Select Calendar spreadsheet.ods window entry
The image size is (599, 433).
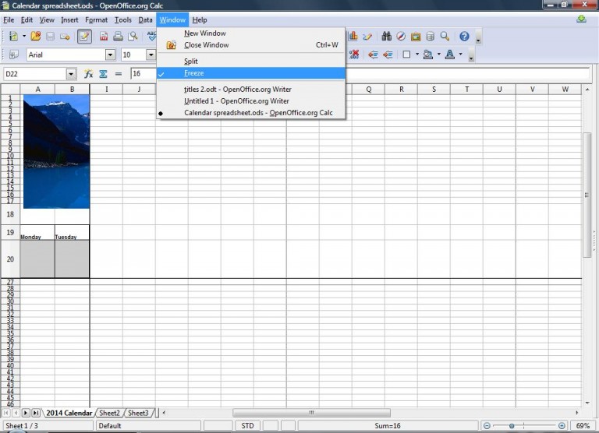pos(251,113)
